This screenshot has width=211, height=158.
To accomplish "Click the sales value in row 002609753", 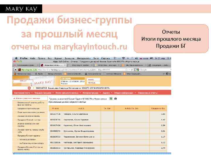I will point(163,137).
